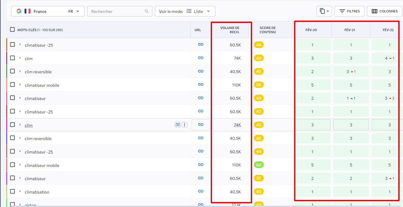
Task: Open URL link icon for climatisation row
Action: [x=201, y=191]
